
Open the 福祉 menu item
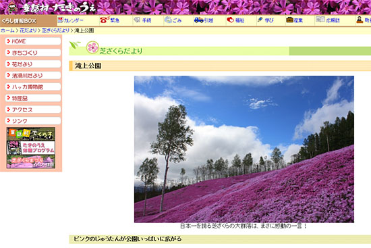point(239,20)
